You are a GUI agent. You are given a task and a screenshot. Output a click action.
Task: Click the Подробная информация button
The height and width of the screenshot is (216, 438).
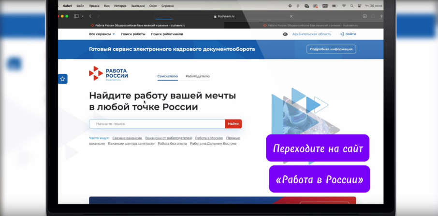331,49
